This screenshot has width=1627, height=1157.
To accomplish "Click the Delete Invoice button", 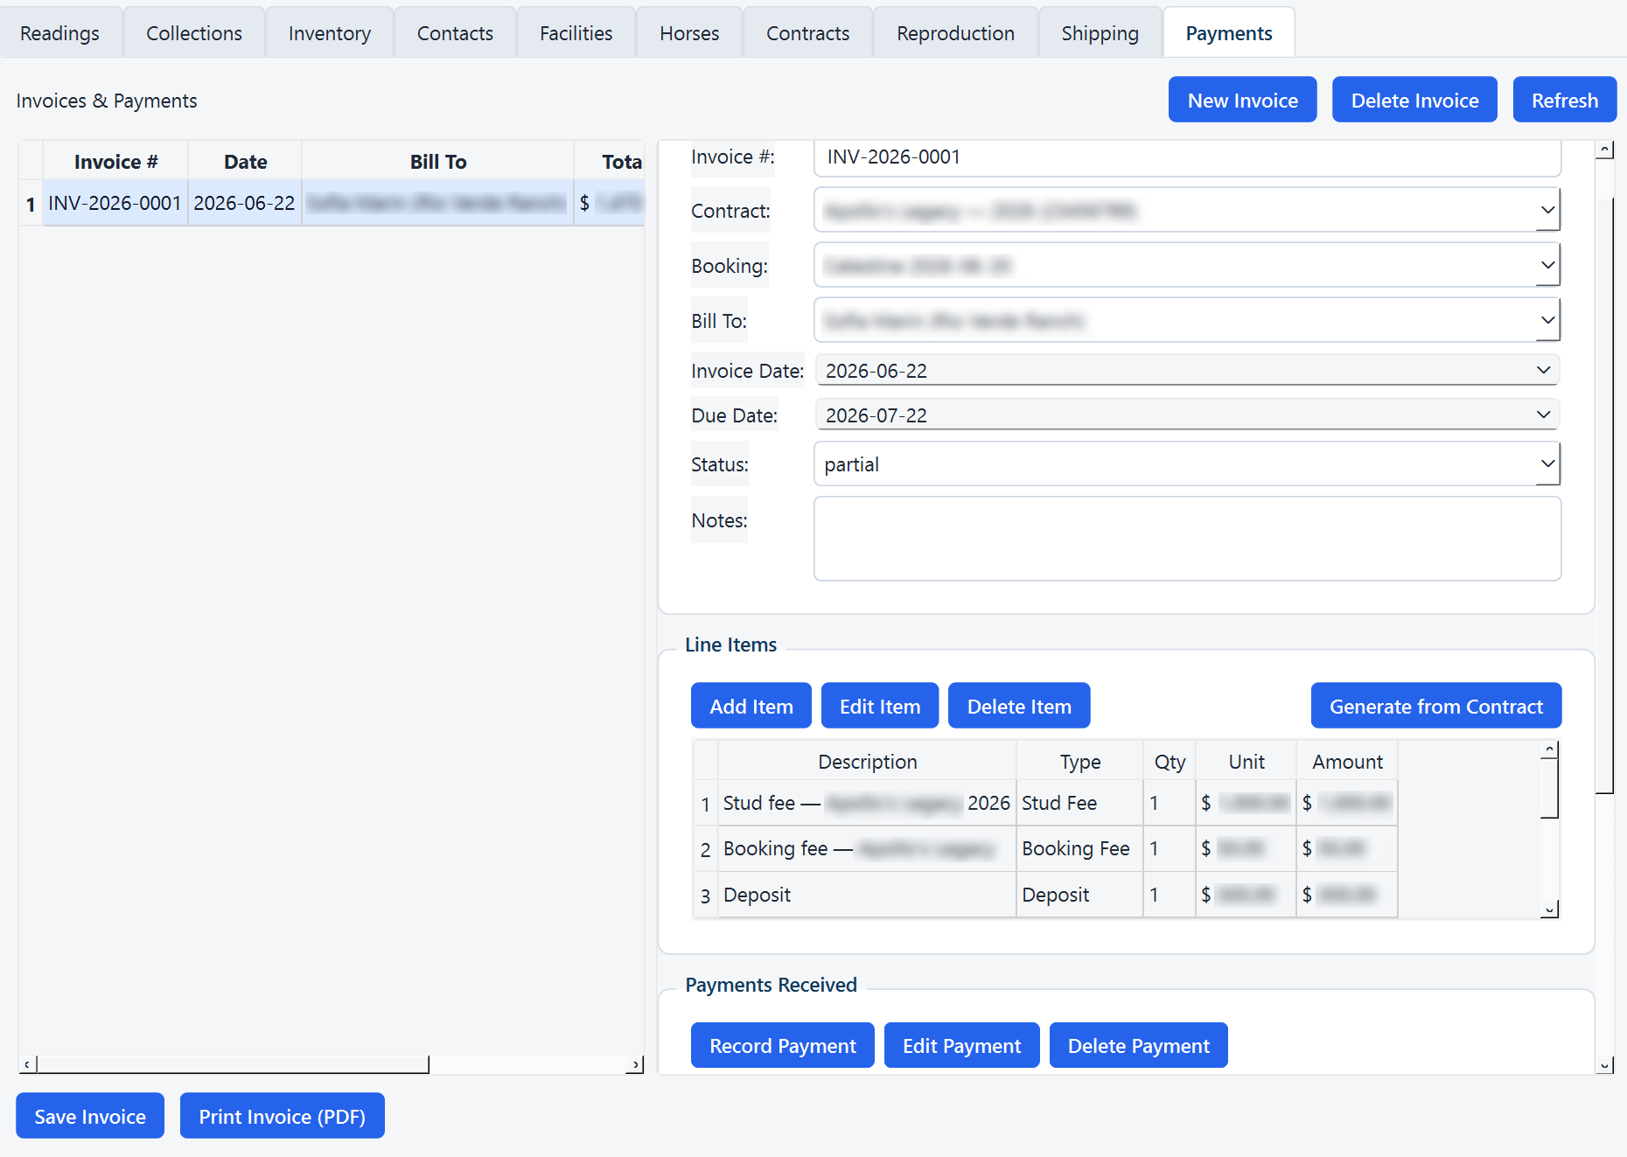I will click(x=1415, y=100).
